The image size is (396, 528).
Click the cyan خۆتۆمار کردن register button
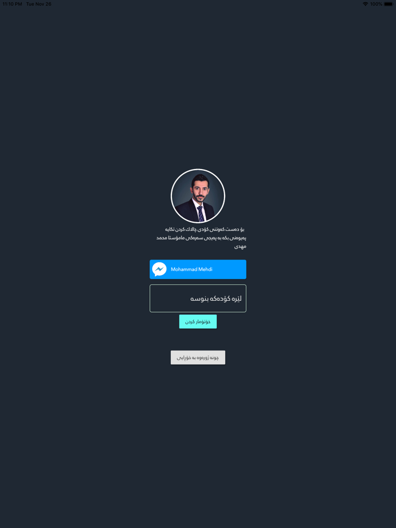point(198,322)
